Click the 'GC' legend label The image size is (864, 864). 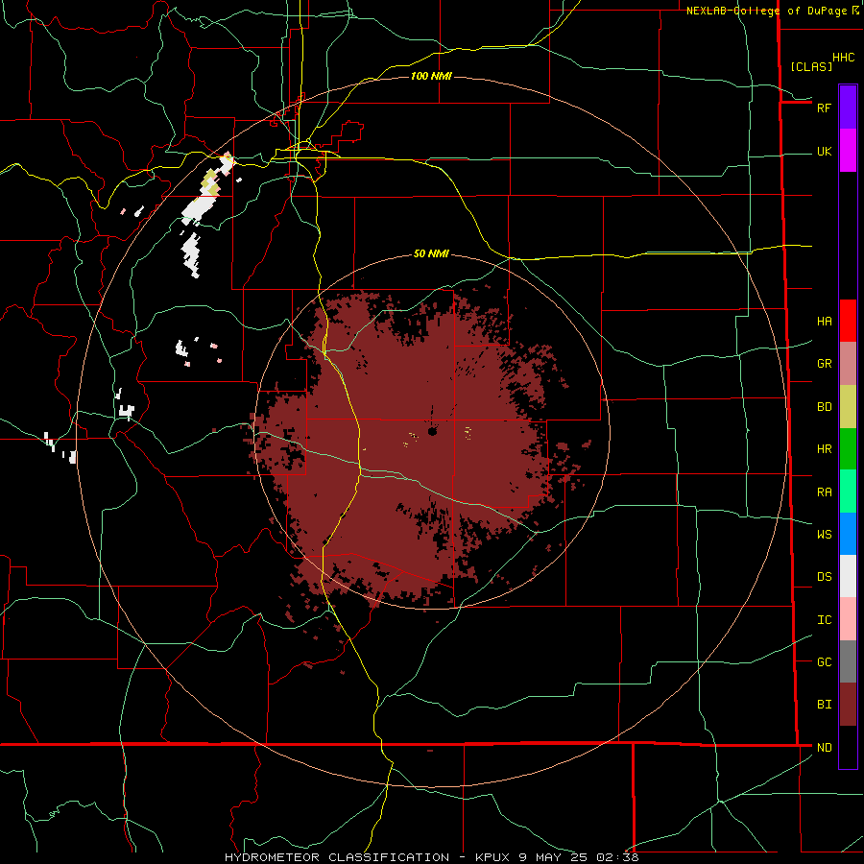pyautogui.click(x=824, y=662)
